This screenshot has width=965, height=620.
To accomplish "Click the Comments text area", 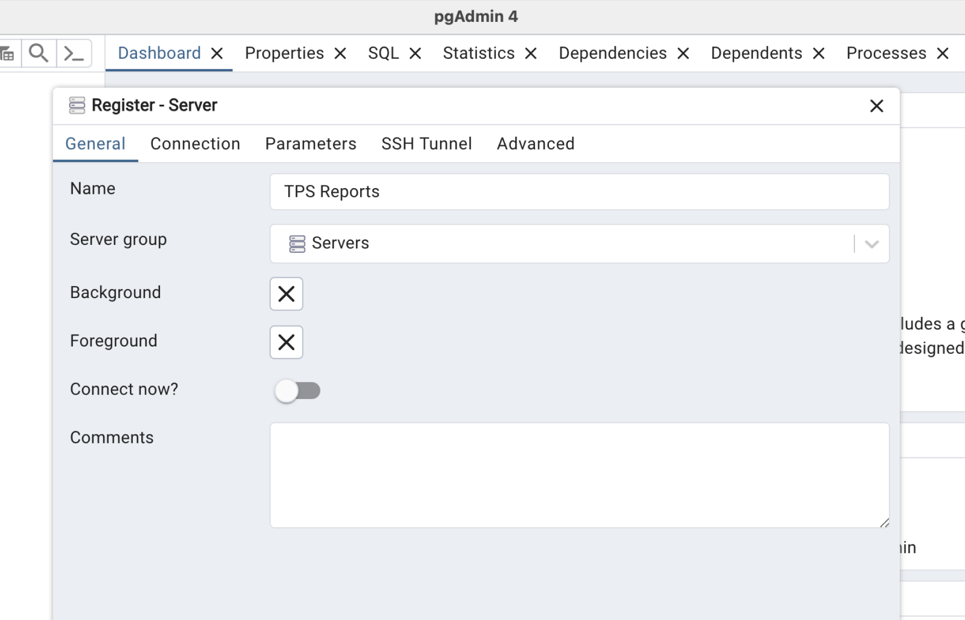I will 579,474.
